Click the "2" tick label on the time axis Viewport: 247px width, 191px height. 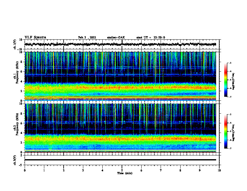[x=64, y=170]
